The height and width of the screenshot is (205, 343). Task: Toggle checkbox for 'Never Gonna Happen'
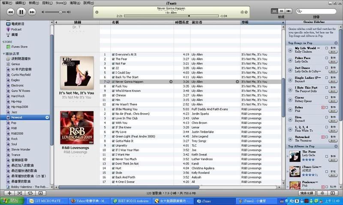pyautogui.click(x=113, y=82)
